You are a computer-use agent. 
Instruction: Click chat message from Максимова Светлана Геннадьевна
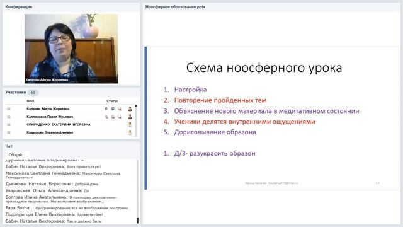63,175
